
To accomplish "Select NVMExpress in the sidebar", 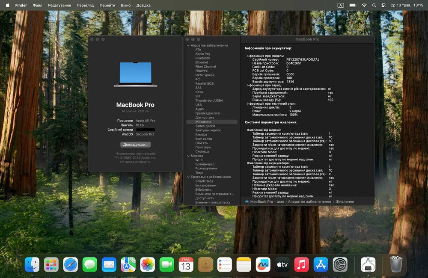I will click(x=205, y=75).
